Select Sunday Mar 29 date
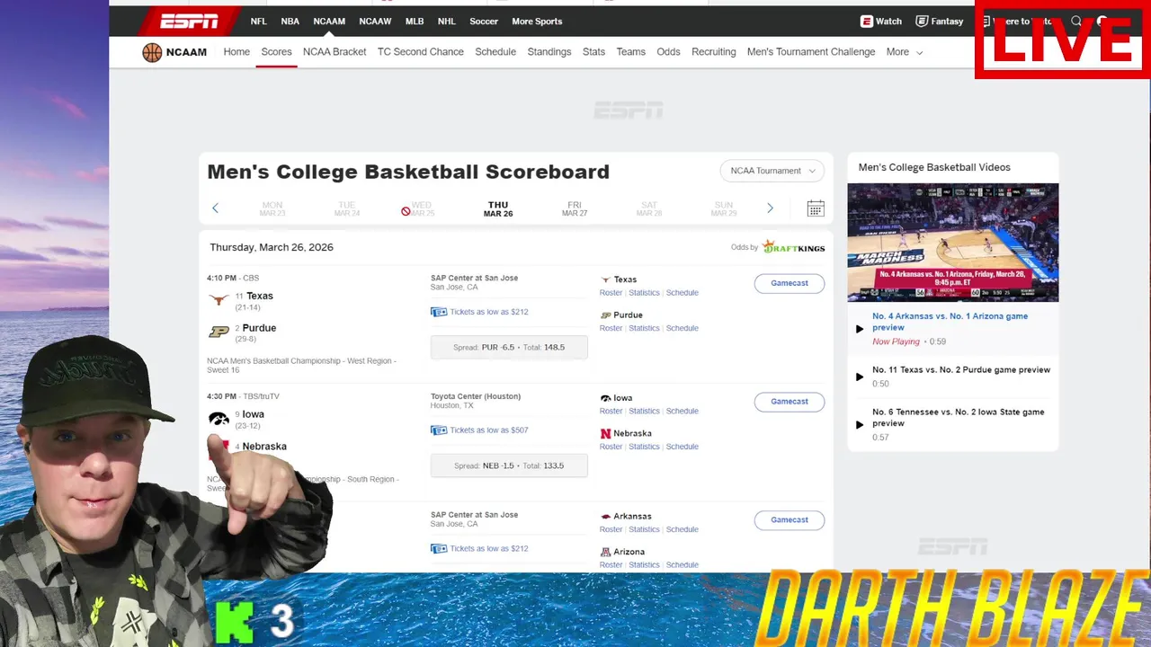This screenshot has height=647, width=1151. (x=724, y=209)
